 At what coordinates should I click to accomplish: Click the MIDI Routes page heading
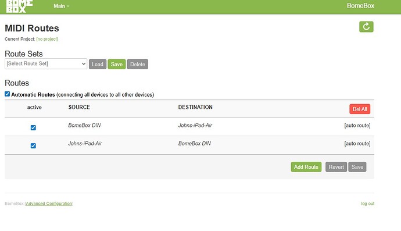click(x=32, y=28)
